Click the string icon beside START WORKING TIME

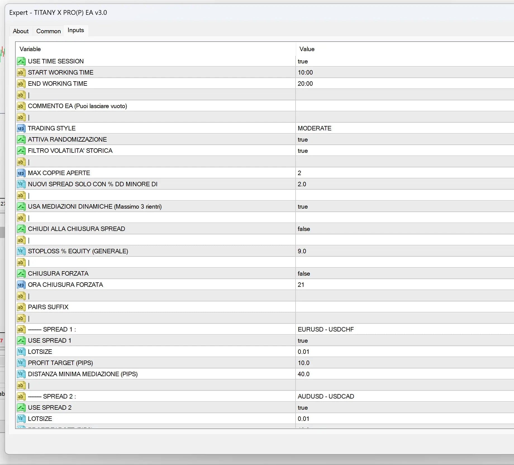[x=21, y=72]
